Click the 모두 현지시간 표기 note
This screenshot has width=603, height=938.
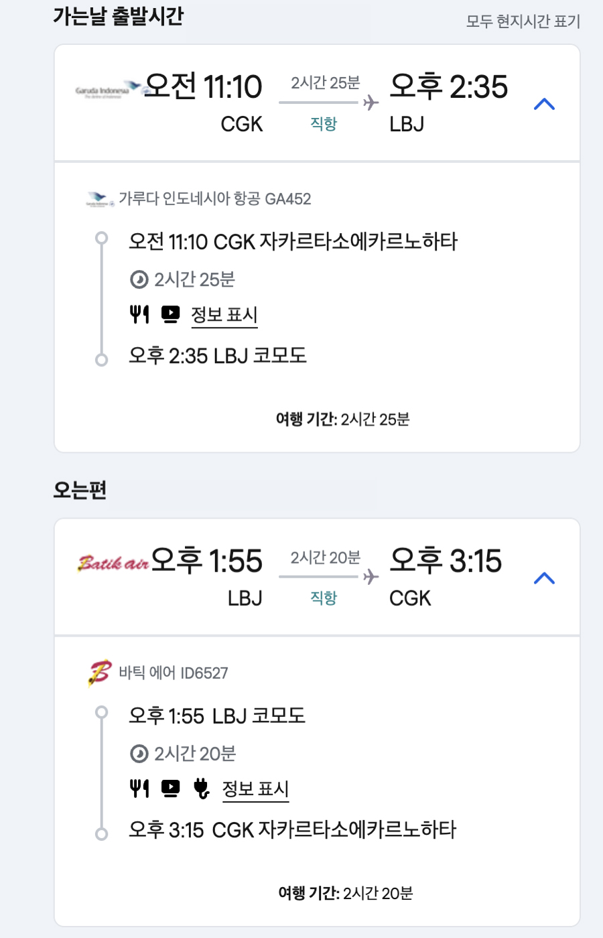coord(523,21)
